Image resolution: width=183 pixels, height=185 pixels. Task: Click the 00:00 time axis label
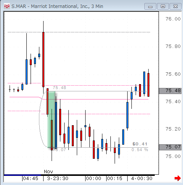pyautogui.click(x=94, y=179)
